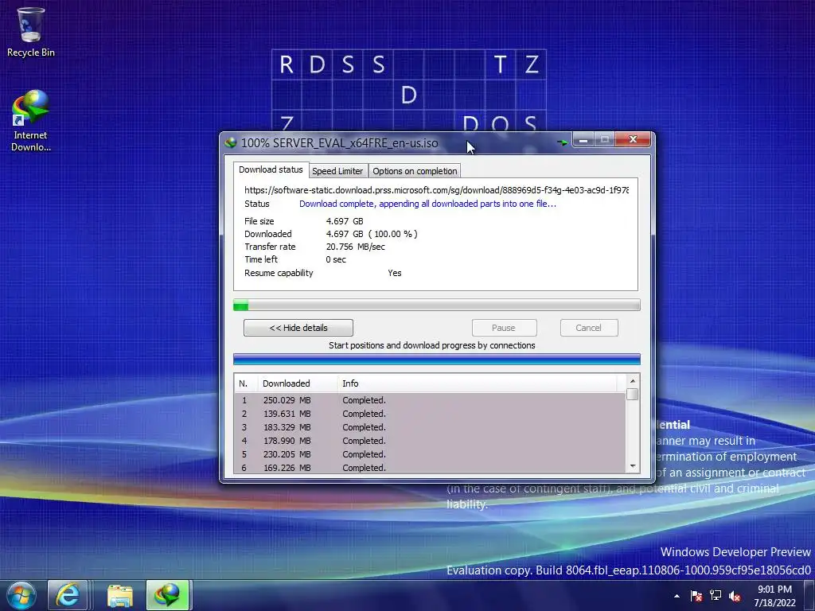The height and width of the screenshot is (611, 815).
Task: Select connection row 4 with 178.990 MB
Action: pyautogui.click(x=431, y=441)
